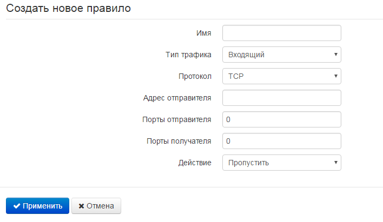Open the Тип трафика dropdown

(281, 55)
